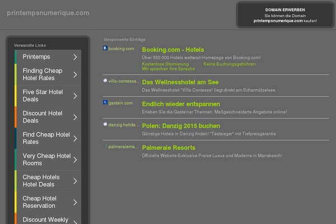The image size is (336, 224).
Task: Click chevron beside Discount Weekly
Action: point(75,222)
